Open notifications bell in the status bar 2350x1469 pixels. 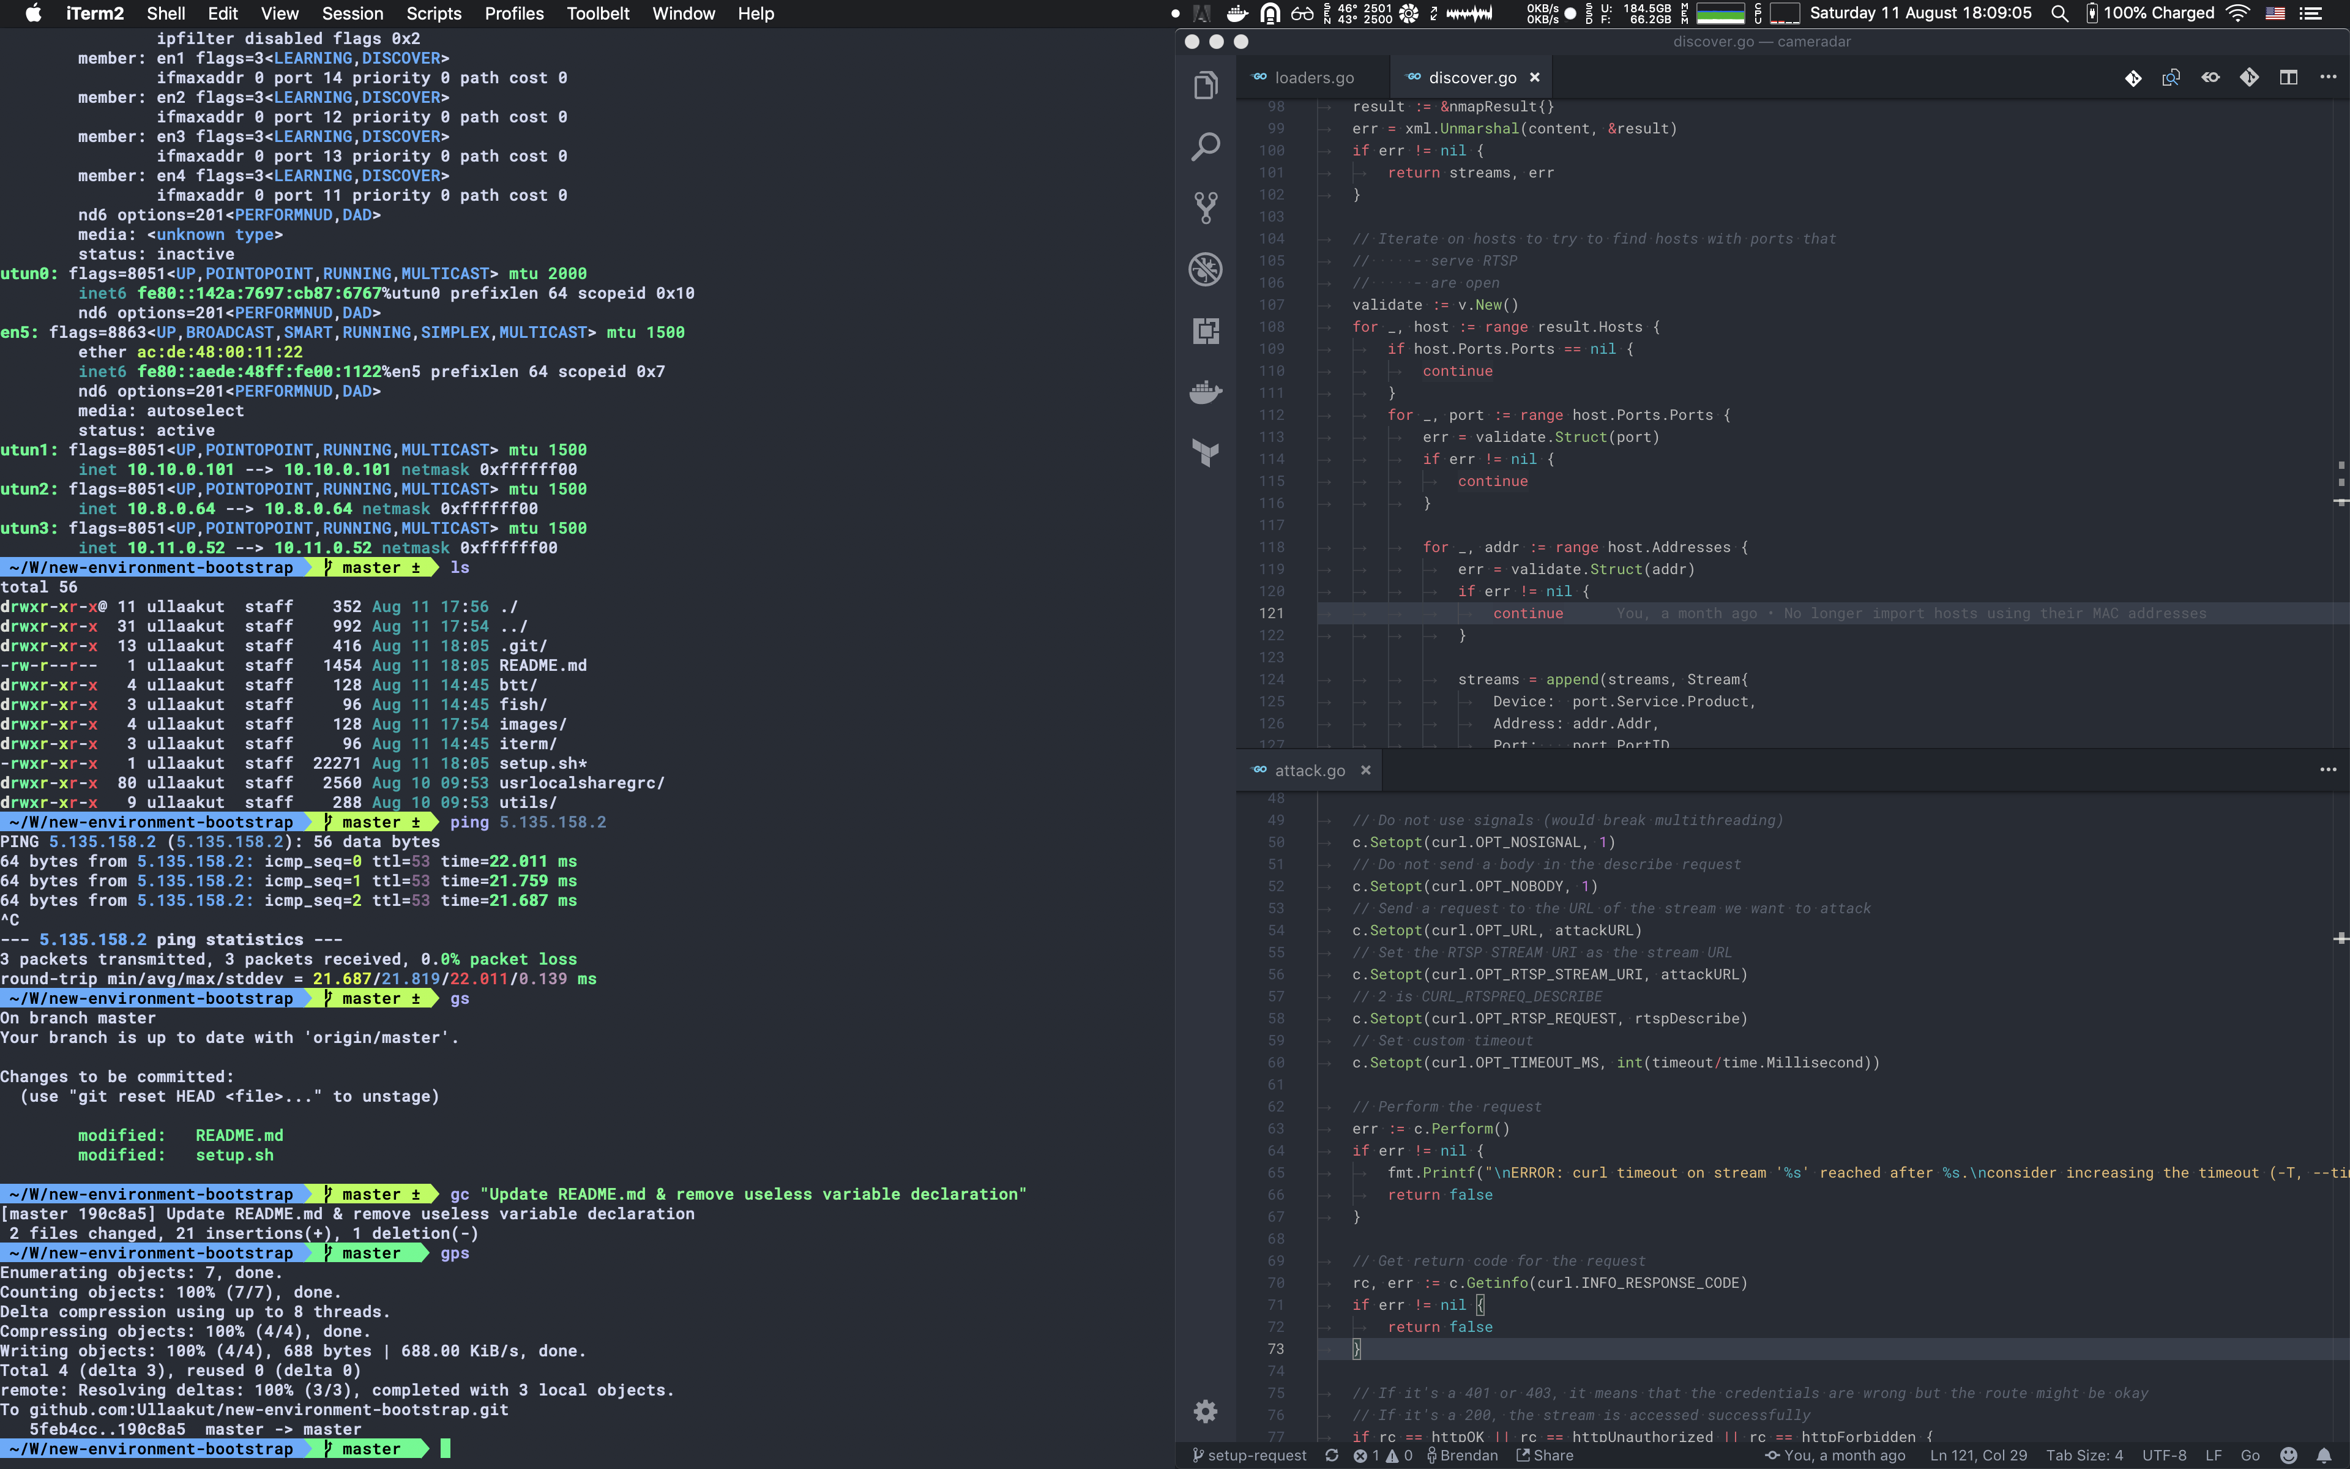click(2324, 1456)
